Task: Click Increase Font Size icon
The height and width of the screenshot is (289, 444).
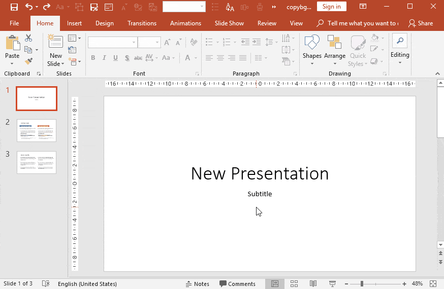Action: [167, 43]
